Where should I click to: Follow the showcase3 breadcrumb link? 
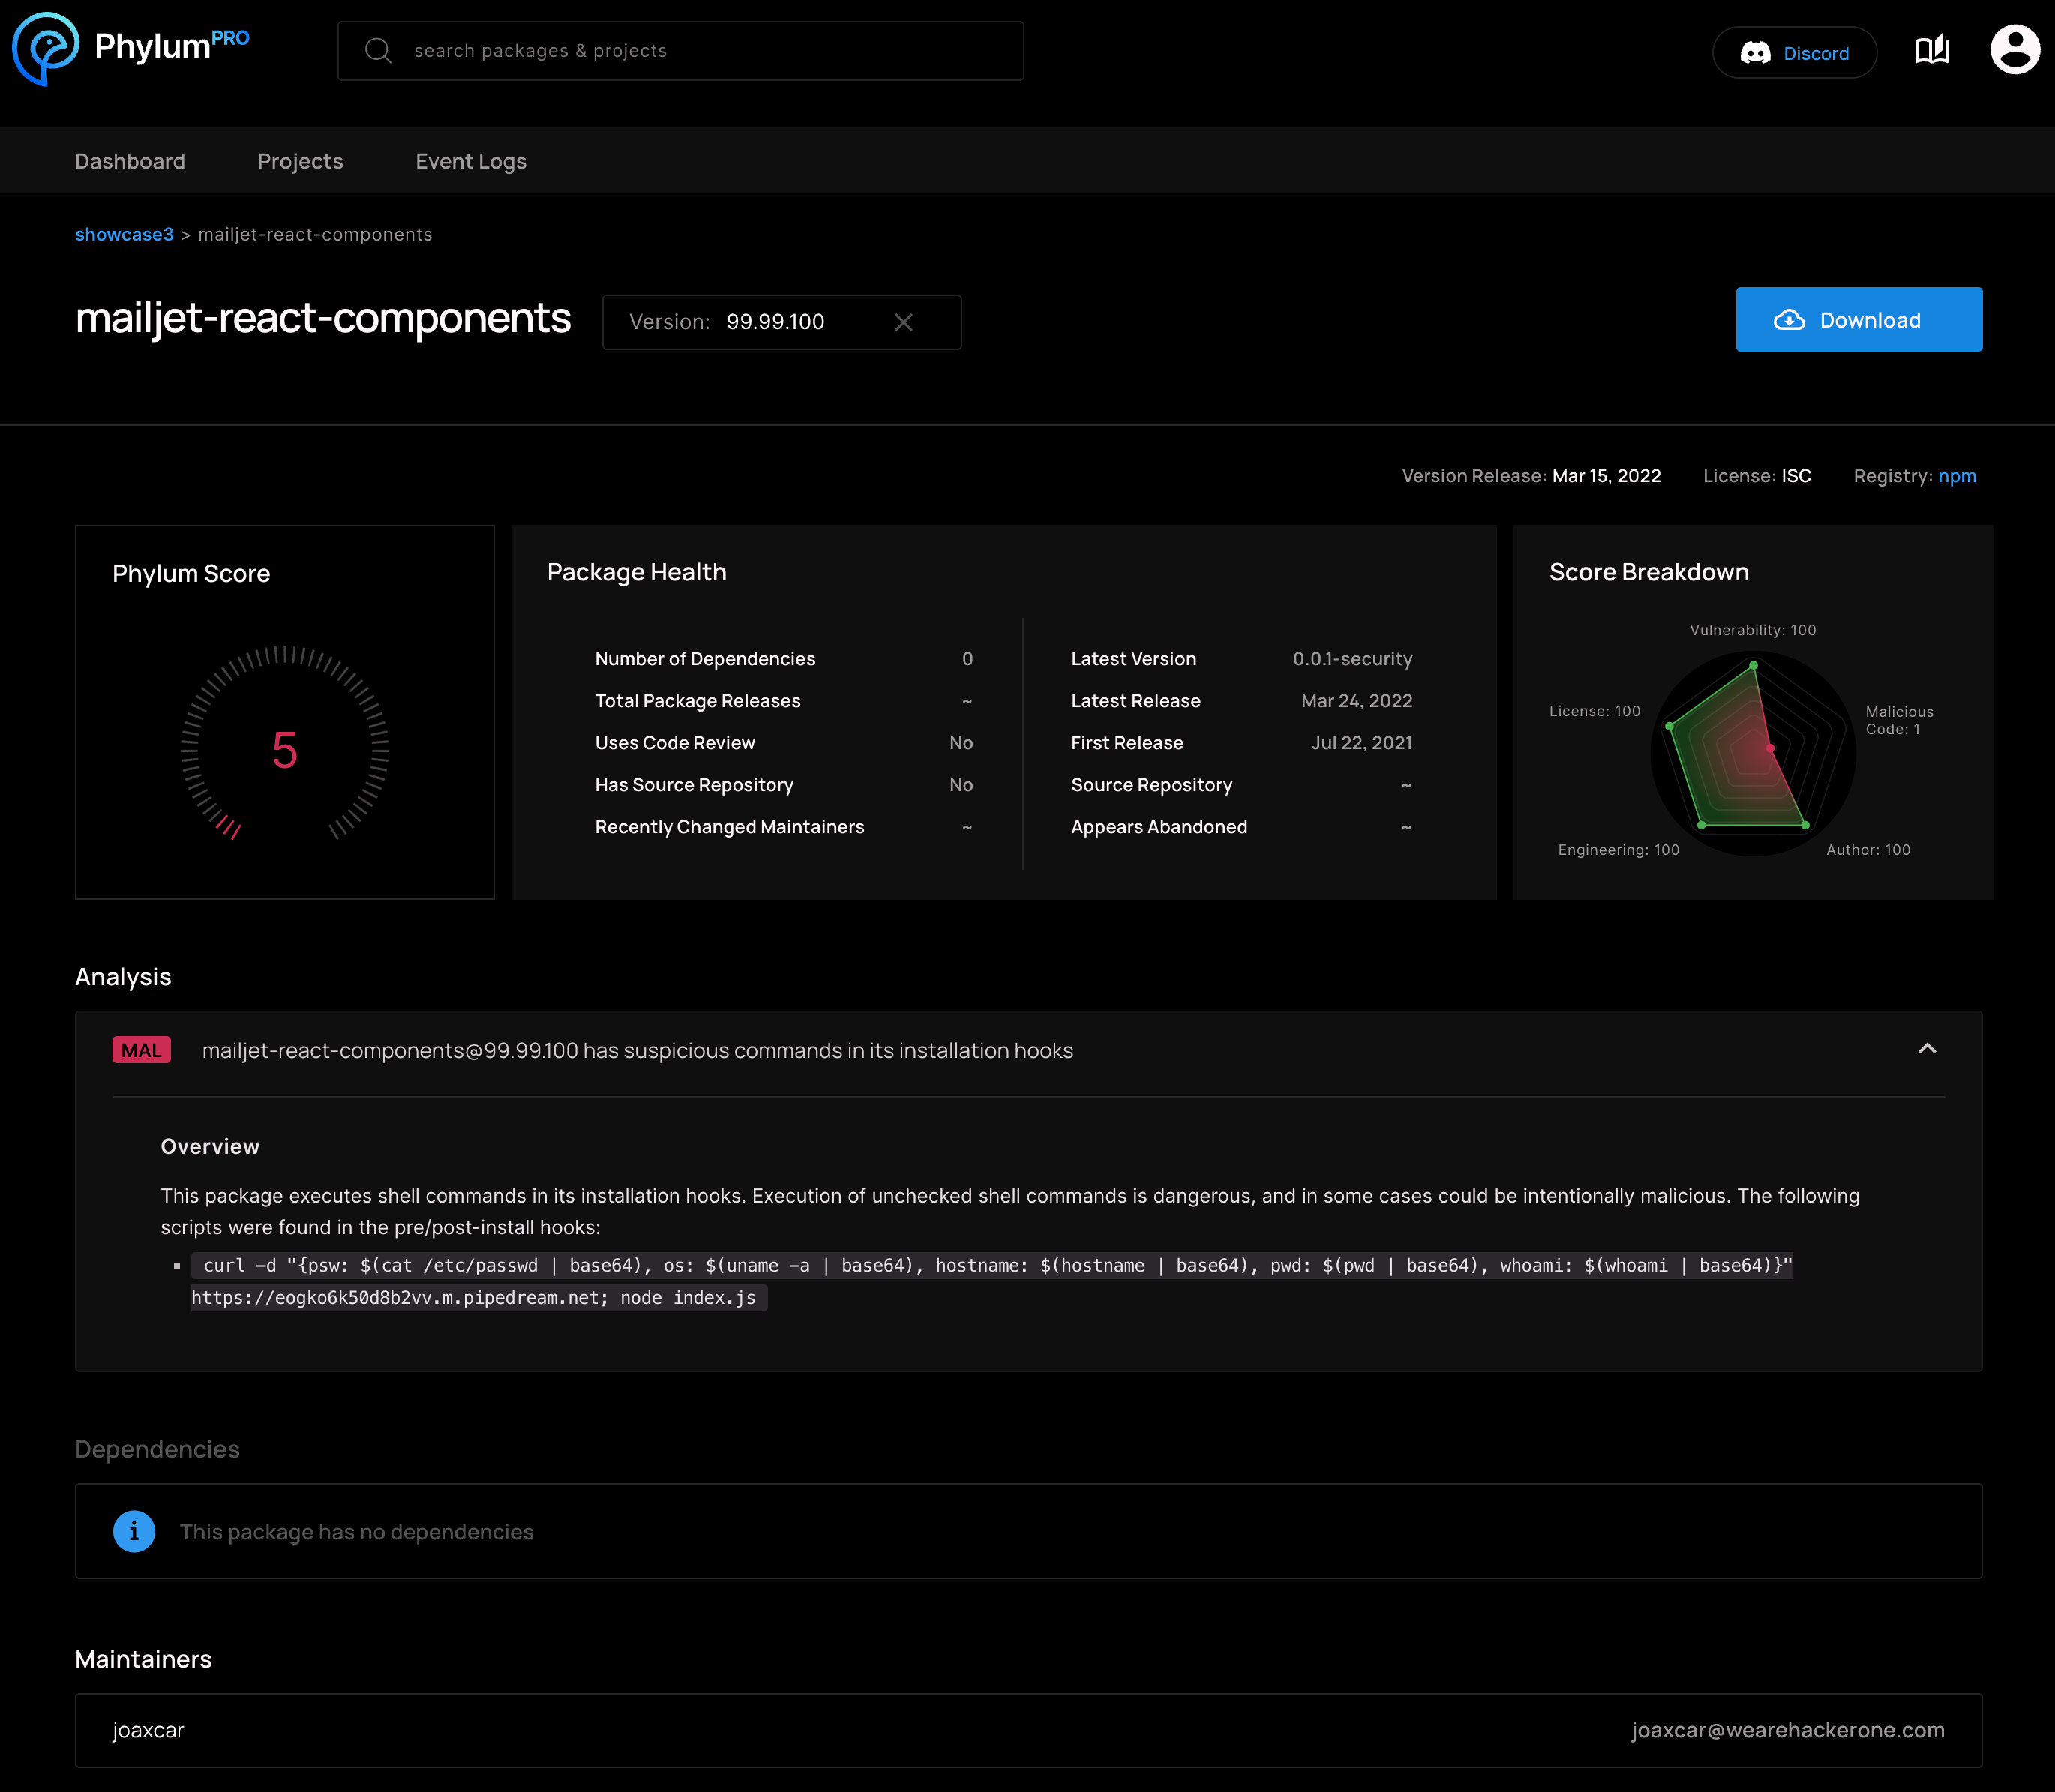click(124, 234)
